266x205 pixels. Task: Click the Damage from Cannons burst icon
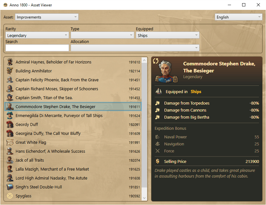click(157, 110)
